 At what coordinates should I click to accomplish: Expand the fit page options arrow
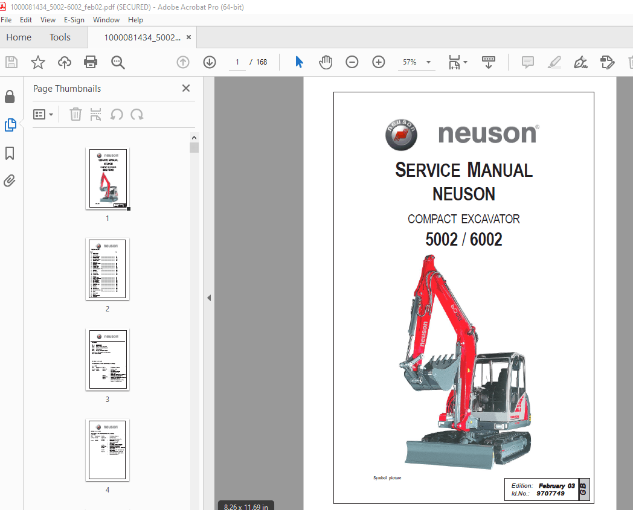coord(466,62)
